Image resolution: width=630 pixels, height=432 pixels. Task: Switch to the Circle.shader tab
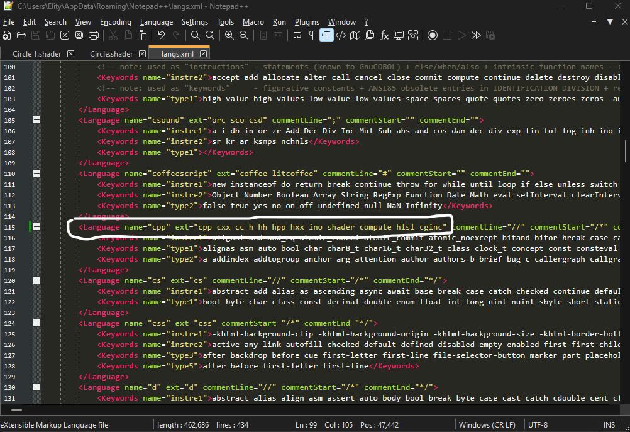(111, 54)
